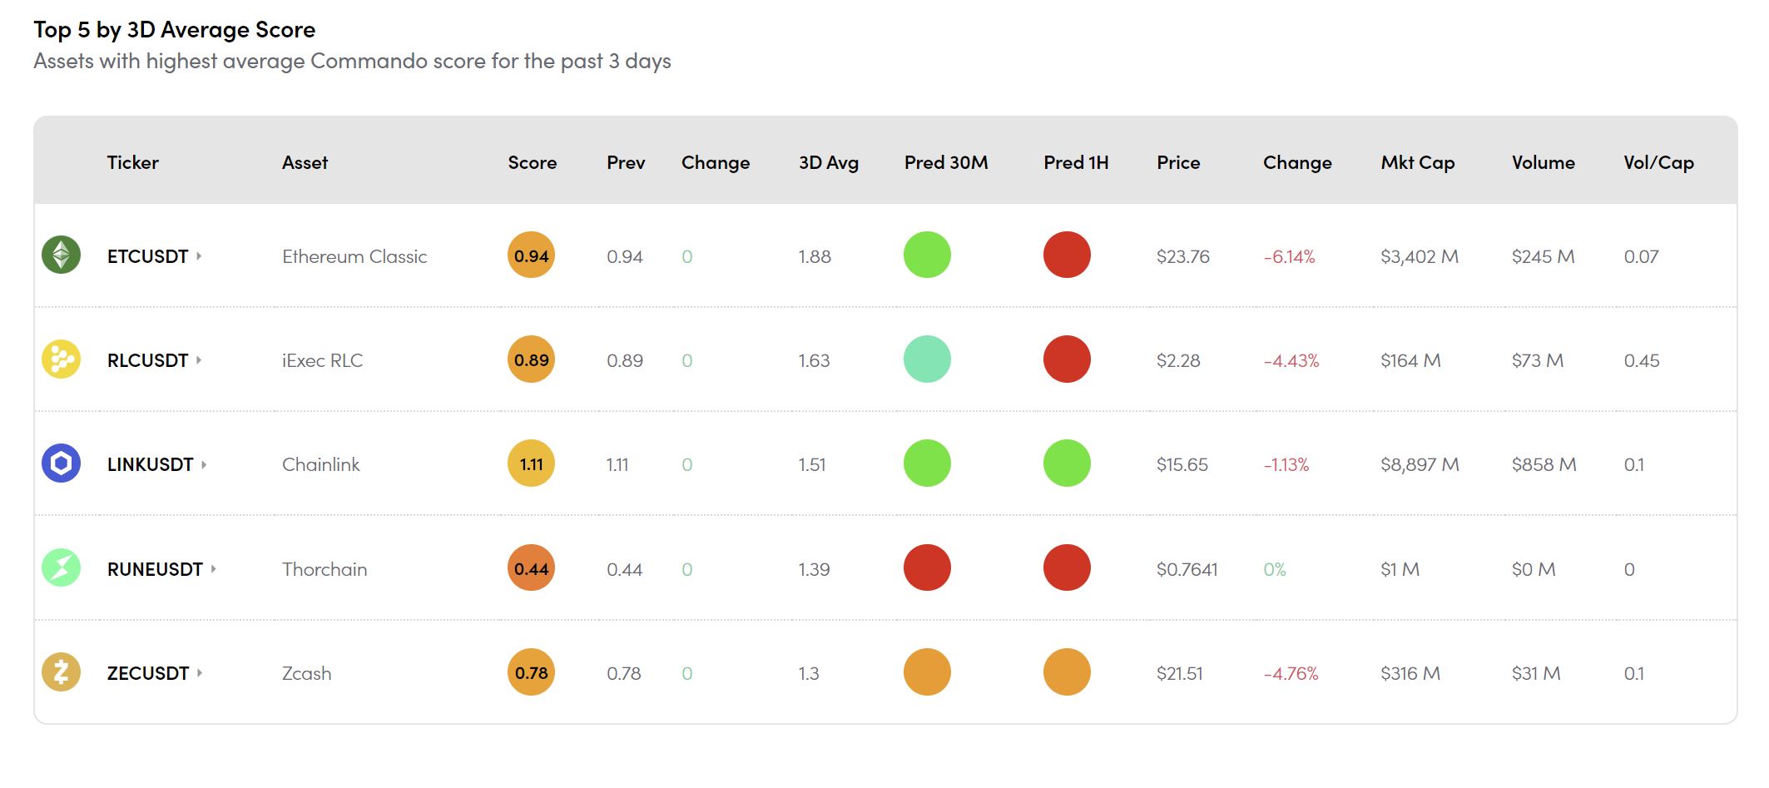Click the iExec RLC yellow coin icon
The image size is (1769, 788).
[61, 359]
